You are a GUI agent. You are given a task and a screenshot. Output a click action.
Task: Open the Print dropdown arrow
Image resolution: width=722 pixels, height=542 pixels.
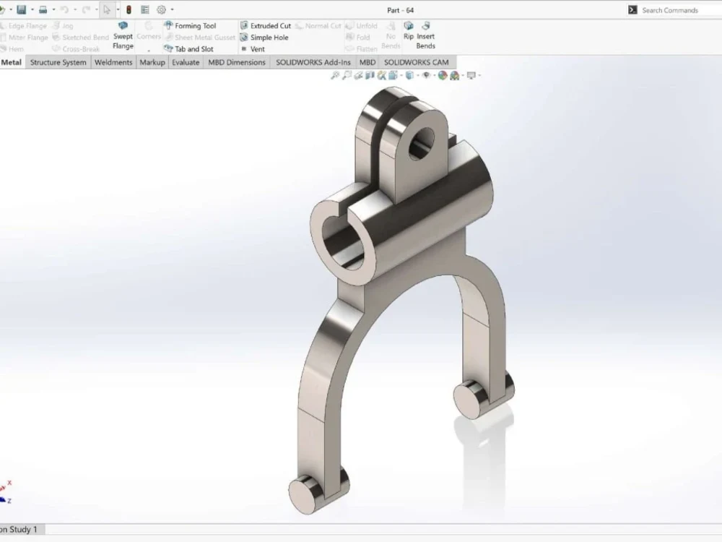tap(54, 9)
